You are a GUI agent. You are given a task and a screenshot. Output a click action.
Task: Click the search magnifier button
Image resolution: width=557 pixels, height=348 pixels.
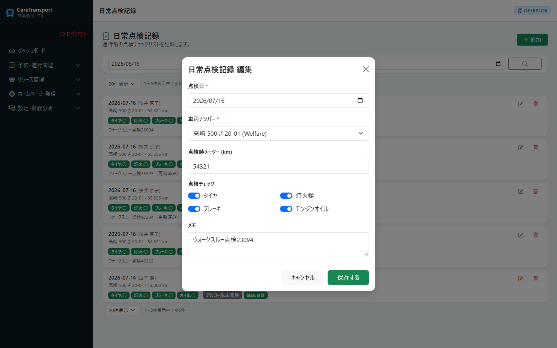525,64
